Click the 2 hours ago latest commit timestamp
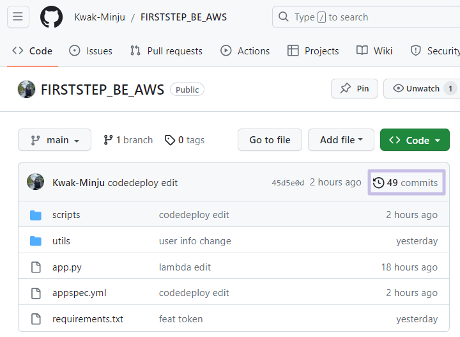The image size is (460, 337). click(x=335, y=182)
